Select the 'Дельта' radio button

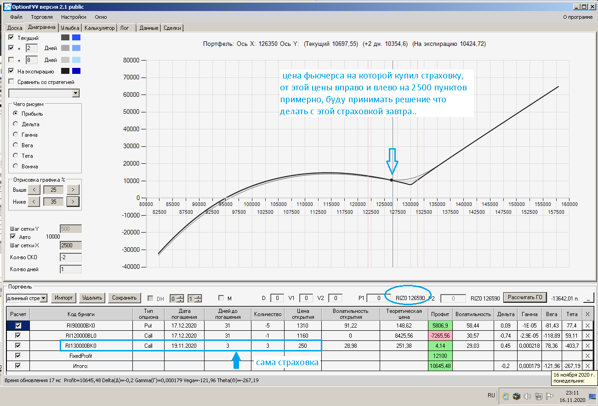pos(16,124)
